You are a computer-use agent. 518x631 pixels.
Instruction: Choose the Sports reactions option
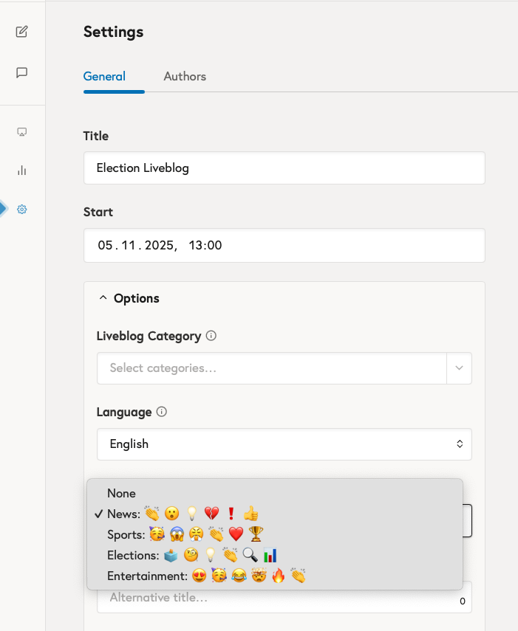pyautogui.click(x=275, y=534)
